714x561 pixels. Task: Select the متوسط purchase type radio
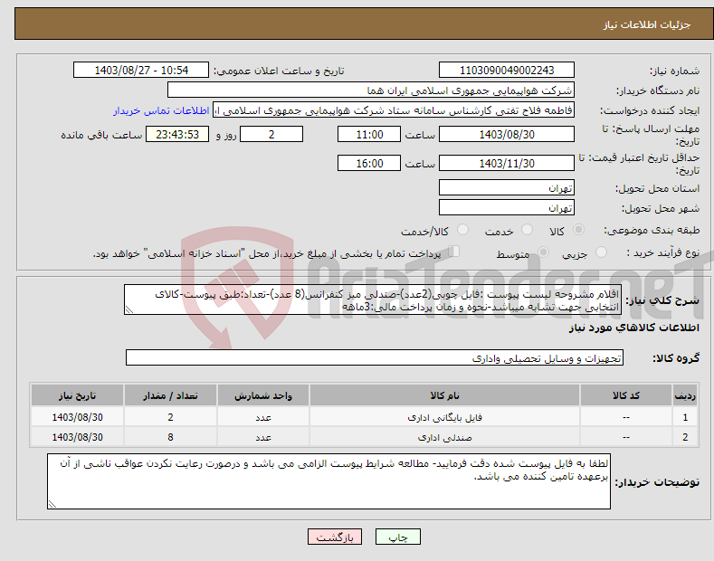(543, 252)
